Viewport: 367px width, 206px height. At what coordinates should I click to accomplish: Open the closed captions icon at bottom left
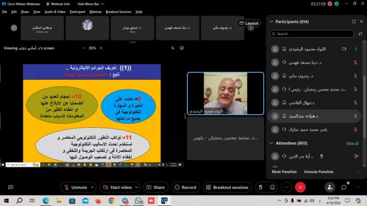11,187
